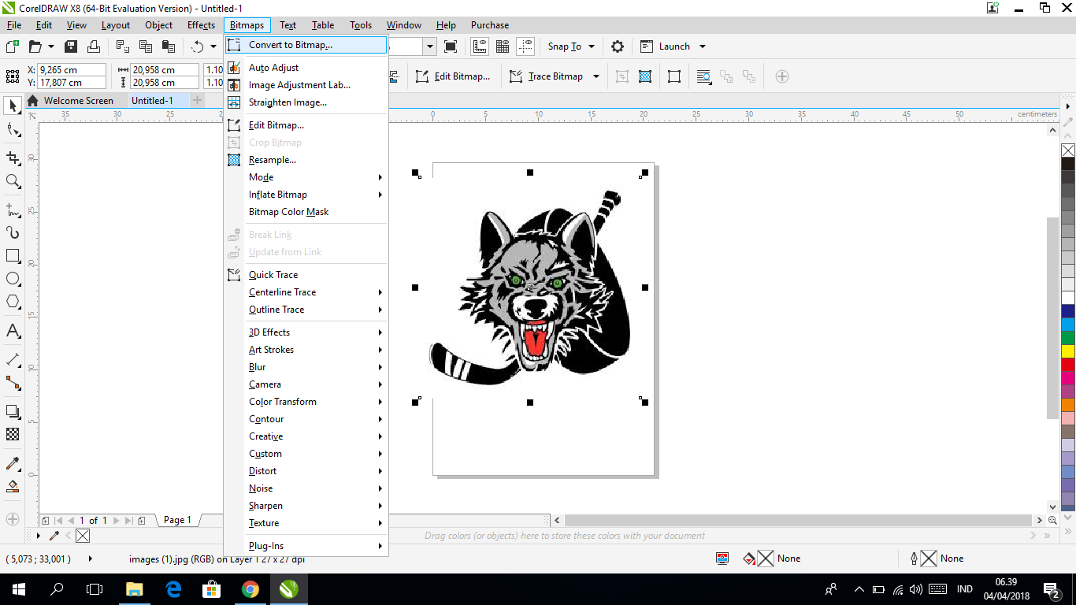This screenshot has width=1076, height=605.
Task: Expand the Outline Trace submenu
Action: pos(306,310)
